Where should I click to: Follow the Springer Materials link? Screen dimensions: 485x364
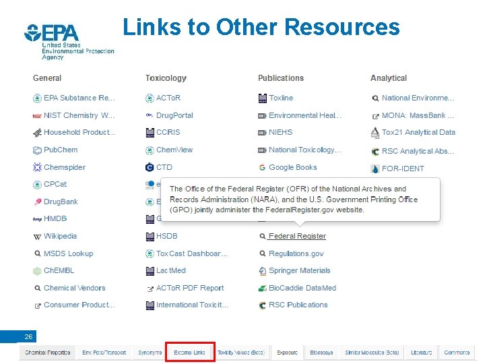coord(299,270)
